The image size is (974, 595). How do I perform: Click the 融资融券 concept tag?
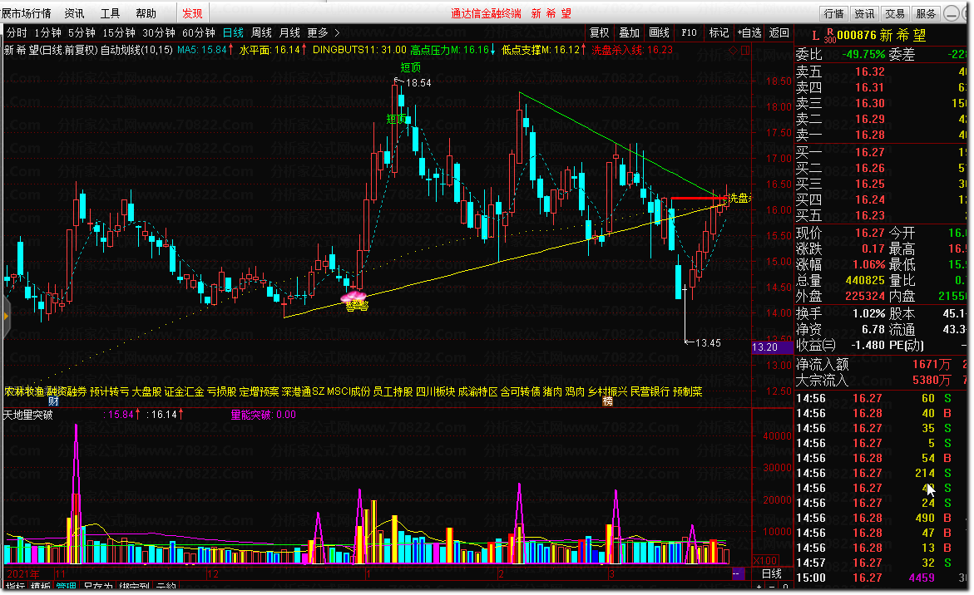click(67, 391)
